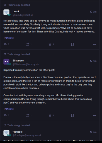Open Blisterexe's purple avatar

tap(6, 62)
